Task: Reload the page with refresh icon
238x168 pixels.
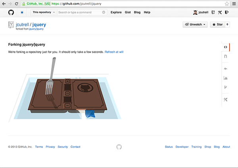Action: point(17,4)
